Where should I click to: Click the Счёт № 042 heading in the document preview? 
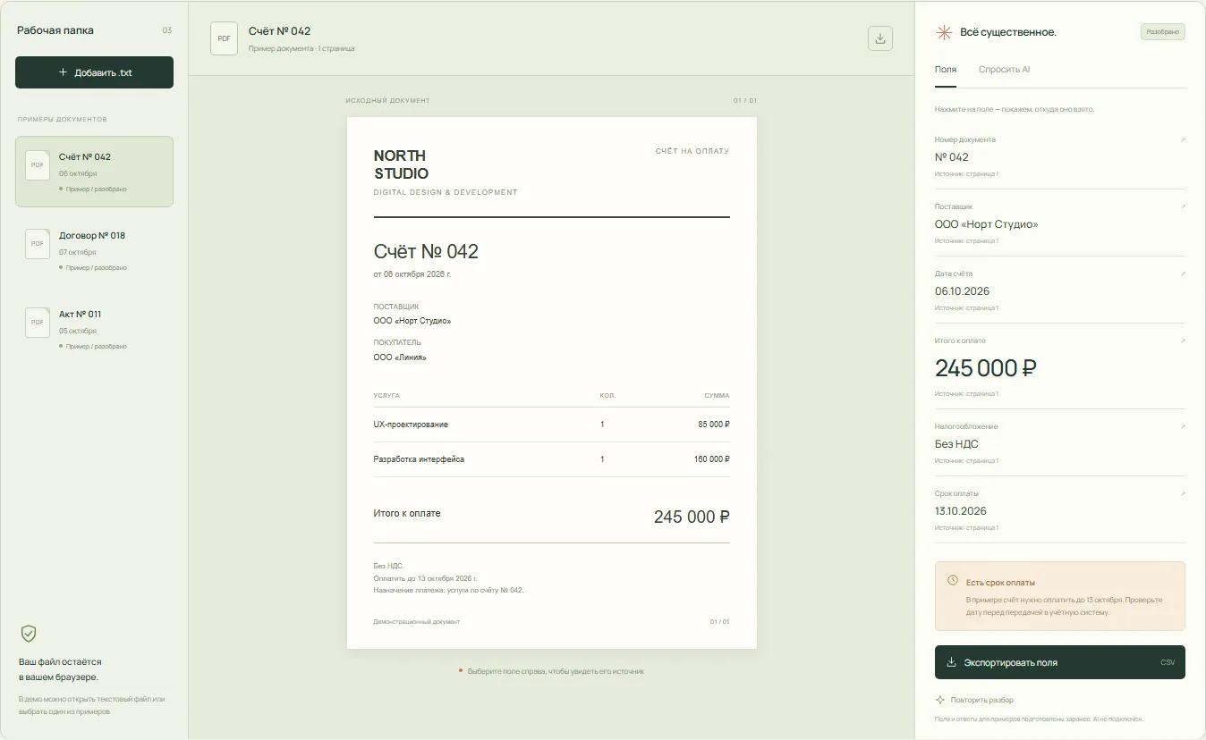click(426, 251)
